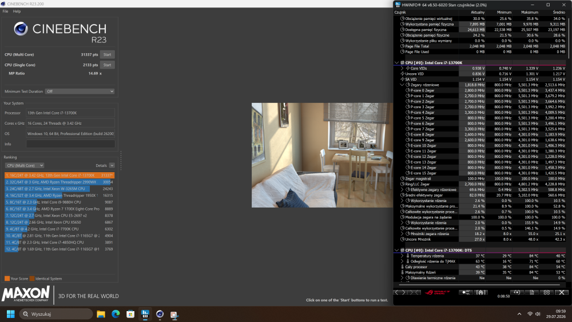Viewport: 572px width, 322px height.
Task: Click the Info text field in Cinebench
Action: point(70,144)
